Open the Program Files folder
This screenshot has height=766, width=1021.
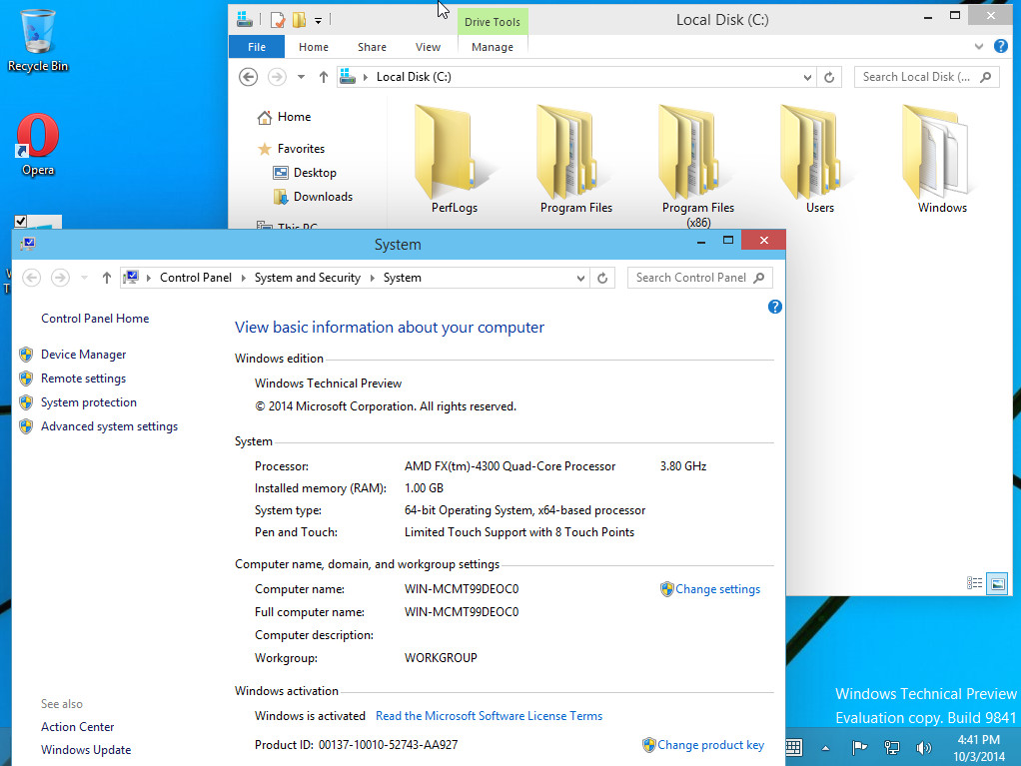[575, 160]
